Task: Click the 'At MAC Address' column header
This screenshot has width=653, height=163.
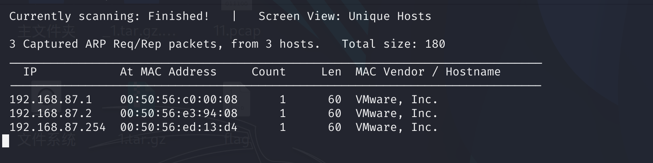Action: (168, 72)
